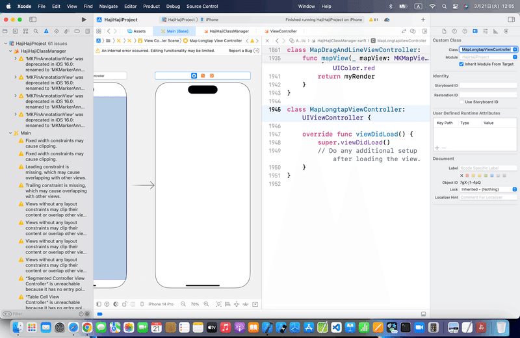
Task: Open the report navigator icon
Action: tap(88, 31)
